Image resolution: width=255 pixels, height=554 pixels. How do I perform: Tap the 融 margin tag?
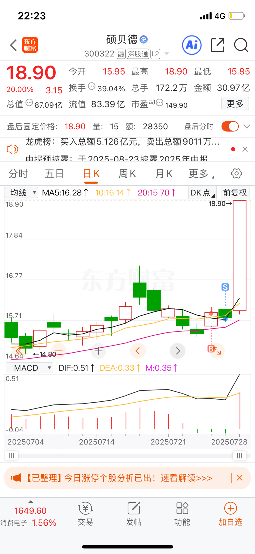point(121,54)
